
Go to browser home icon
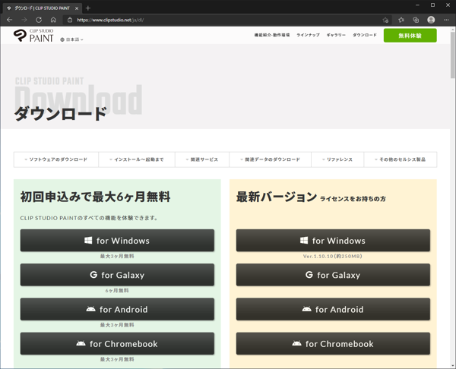pos(53,20)
